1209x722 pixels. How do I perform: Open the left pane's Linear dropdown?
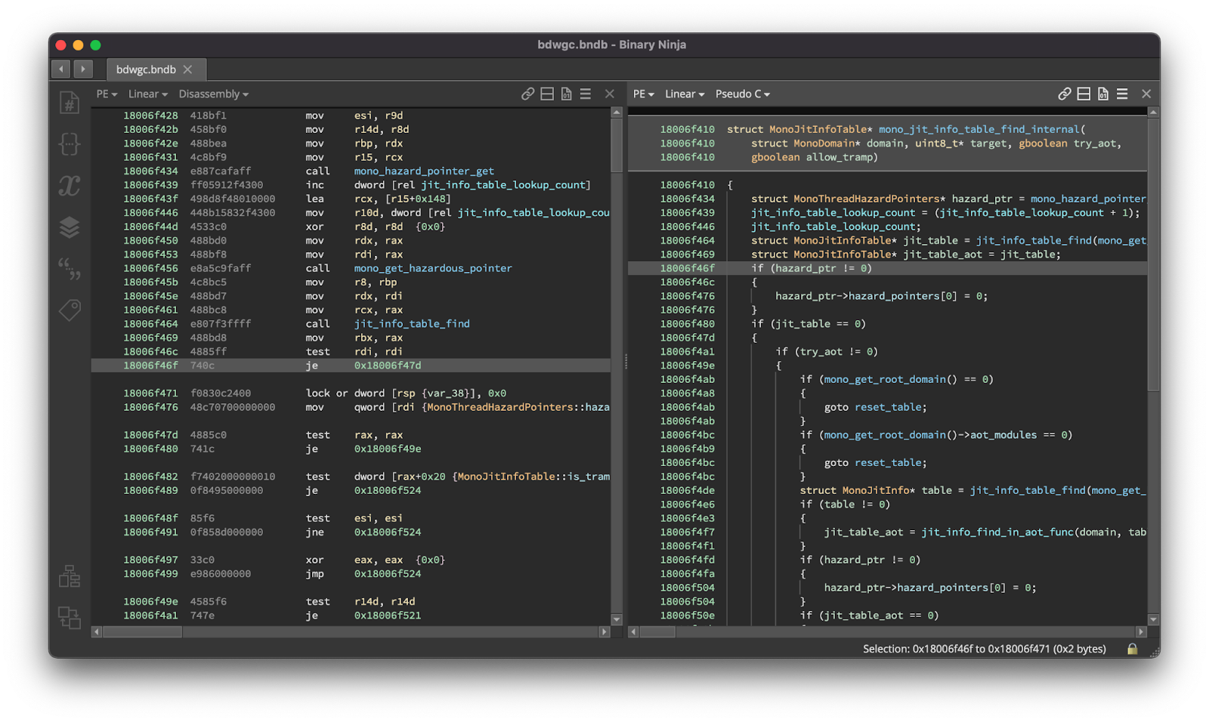(x=147, y=94)
